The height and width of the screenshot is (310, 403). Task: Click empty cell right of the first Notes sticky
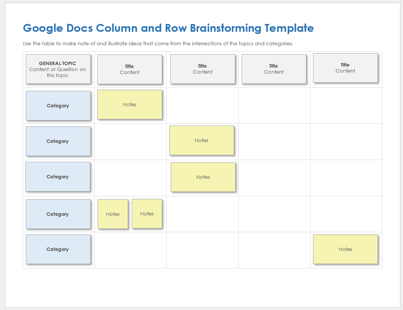click(202, 105)
